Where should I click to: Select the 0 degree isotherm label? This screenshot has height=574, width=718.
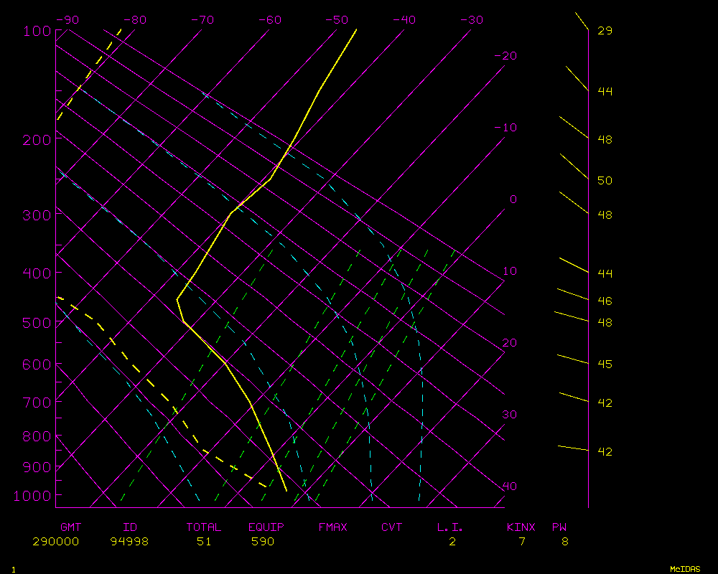click(513, 199)
